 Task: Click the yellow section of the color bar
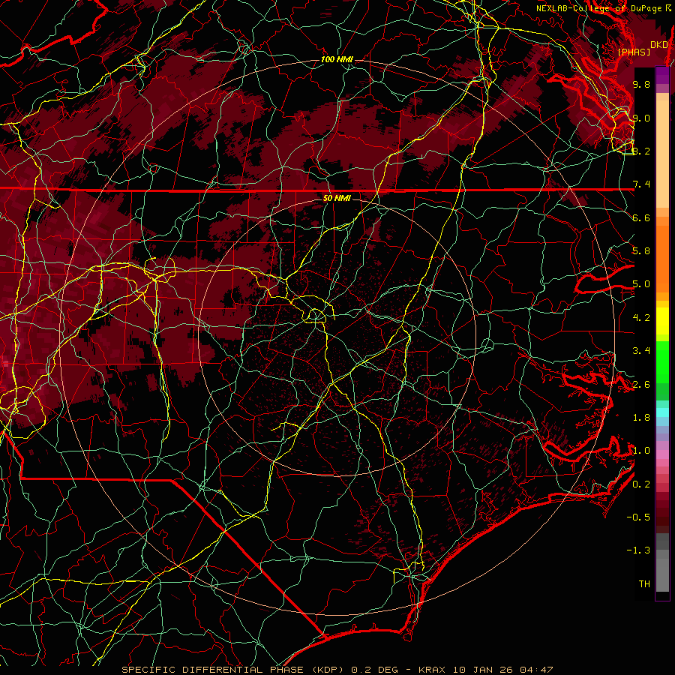click(662, 321)
